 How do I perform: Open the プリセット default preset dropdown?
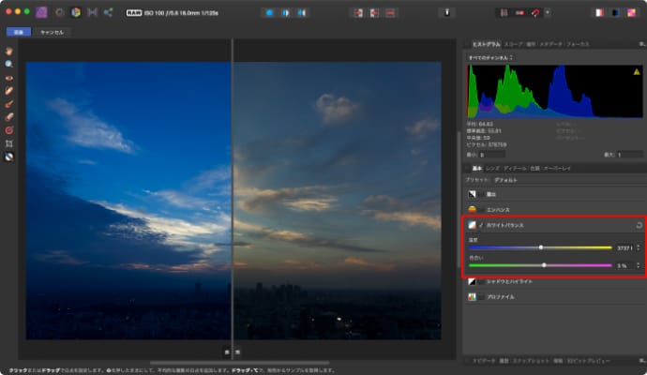pos(506,178)
